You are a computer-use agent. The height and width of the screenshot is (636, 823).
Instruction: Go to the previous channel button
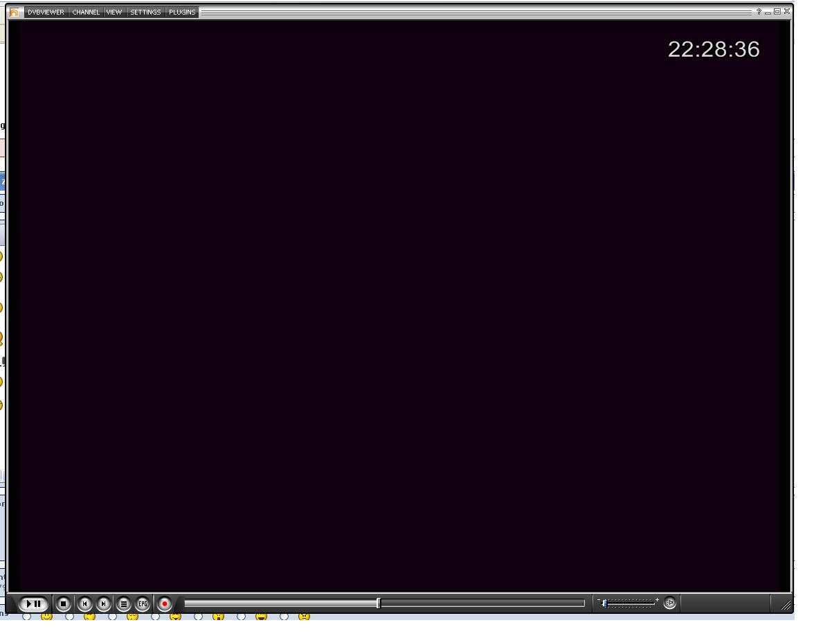click(84, 604)
